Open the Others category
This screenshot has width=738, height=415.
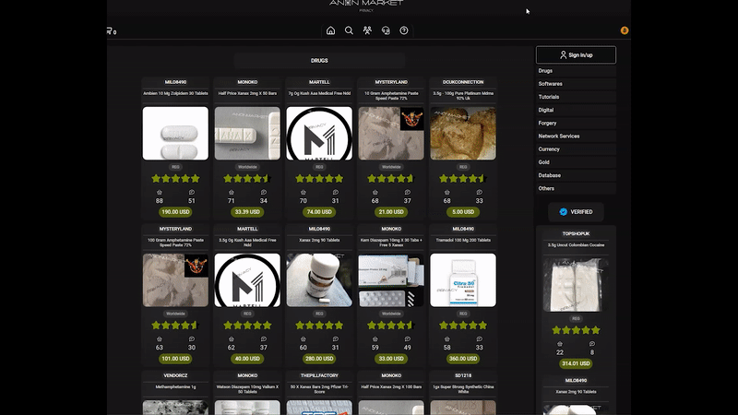(576, 188)
